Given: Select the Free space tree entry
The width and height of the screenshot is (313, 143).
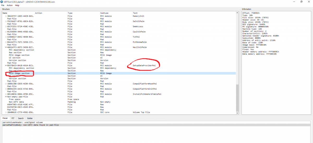Looking at the screenshot, I should (15, 99).
